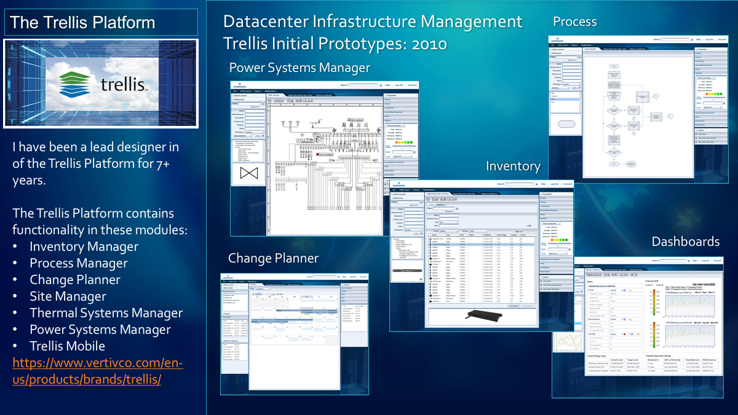Click the Filter field in Process Resources
The height and width of the screenshot is (415, 738).
tap(566, 57)
